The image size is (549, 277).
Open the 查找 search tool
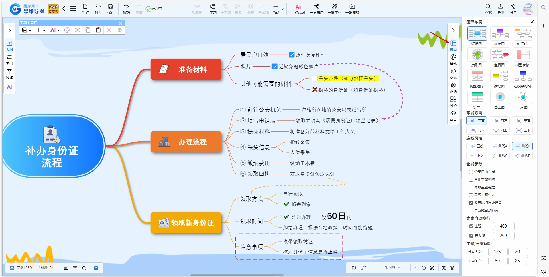click(488, 9)
